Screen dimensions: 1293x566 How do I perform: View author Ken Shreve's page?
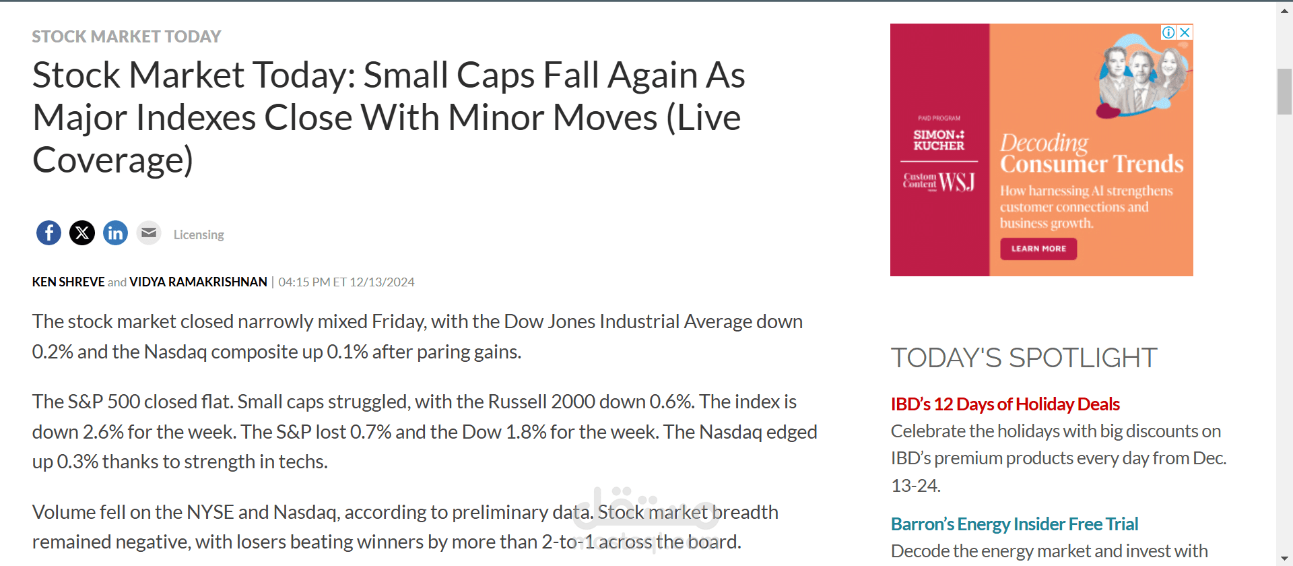point(68,282)
